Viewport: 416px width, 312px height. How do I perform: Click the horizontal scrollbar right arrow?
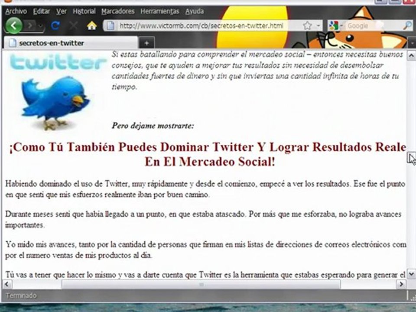click(401, 284)
